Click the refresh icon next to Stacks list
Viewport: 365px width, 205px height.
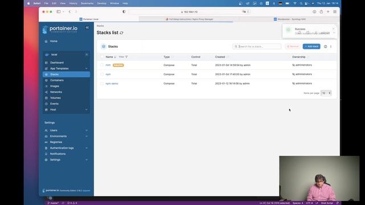pos(121,33)
